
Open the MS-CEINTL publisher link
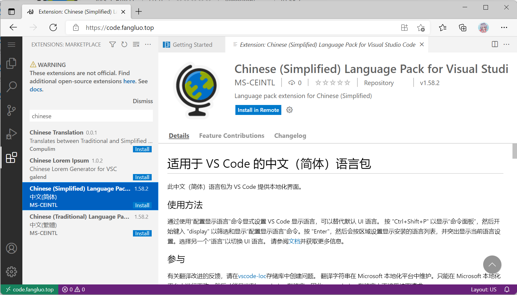pyautogui.click(x=255, y=83)
